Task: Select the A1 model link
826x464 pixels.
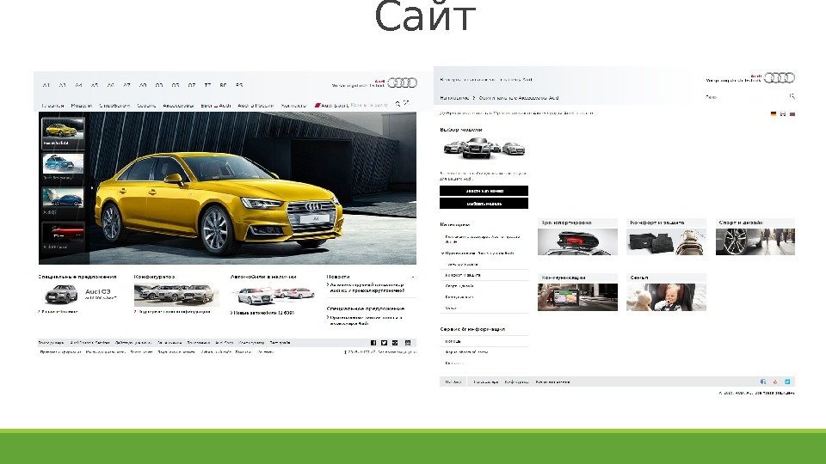Action: coord(46,85)
